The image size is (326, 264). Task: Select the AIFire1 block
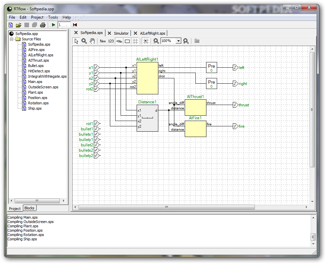click(x=195, y=129)
